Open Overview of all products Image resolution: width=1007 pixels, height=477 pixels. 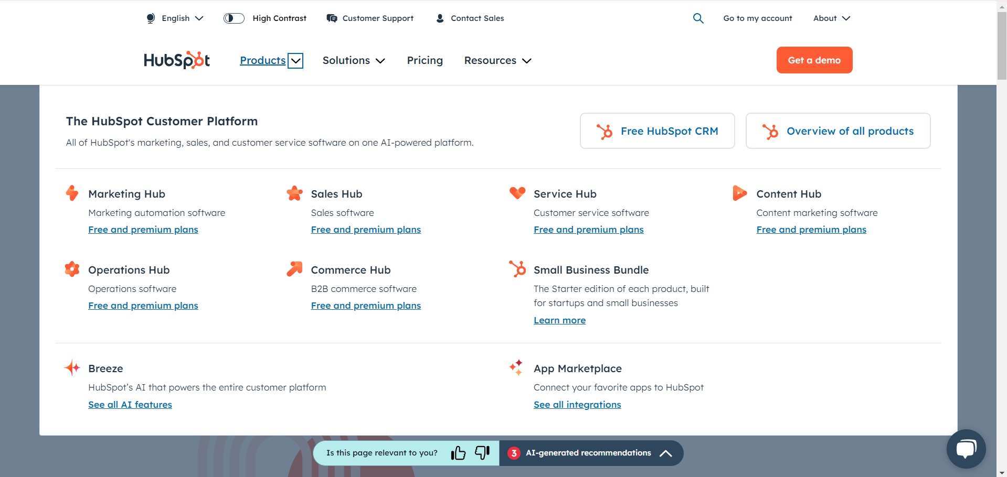point(838,131)
